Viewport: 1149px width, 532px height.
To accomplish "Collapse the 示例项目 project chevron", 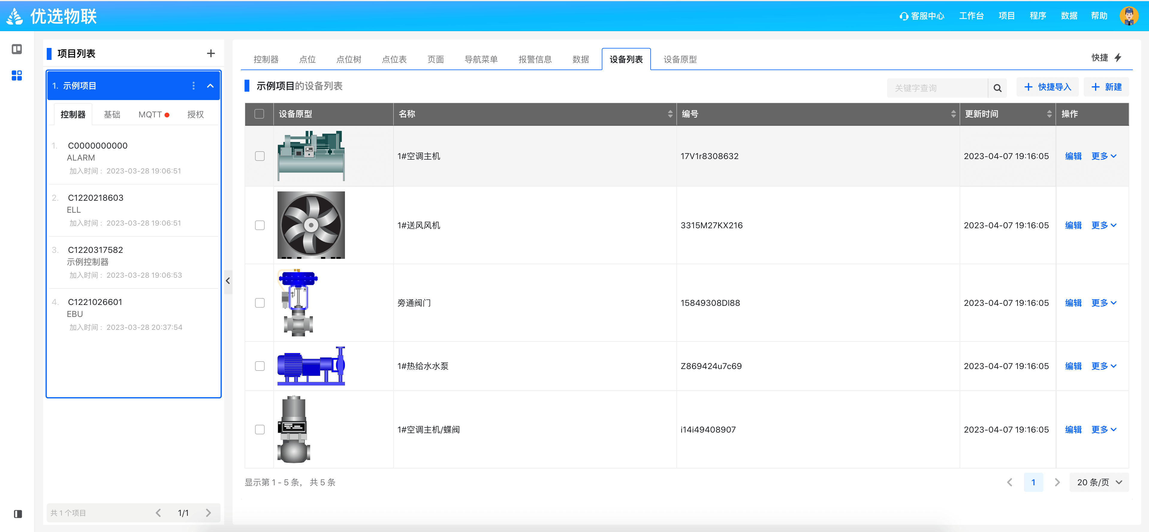I will pos(211,86).
